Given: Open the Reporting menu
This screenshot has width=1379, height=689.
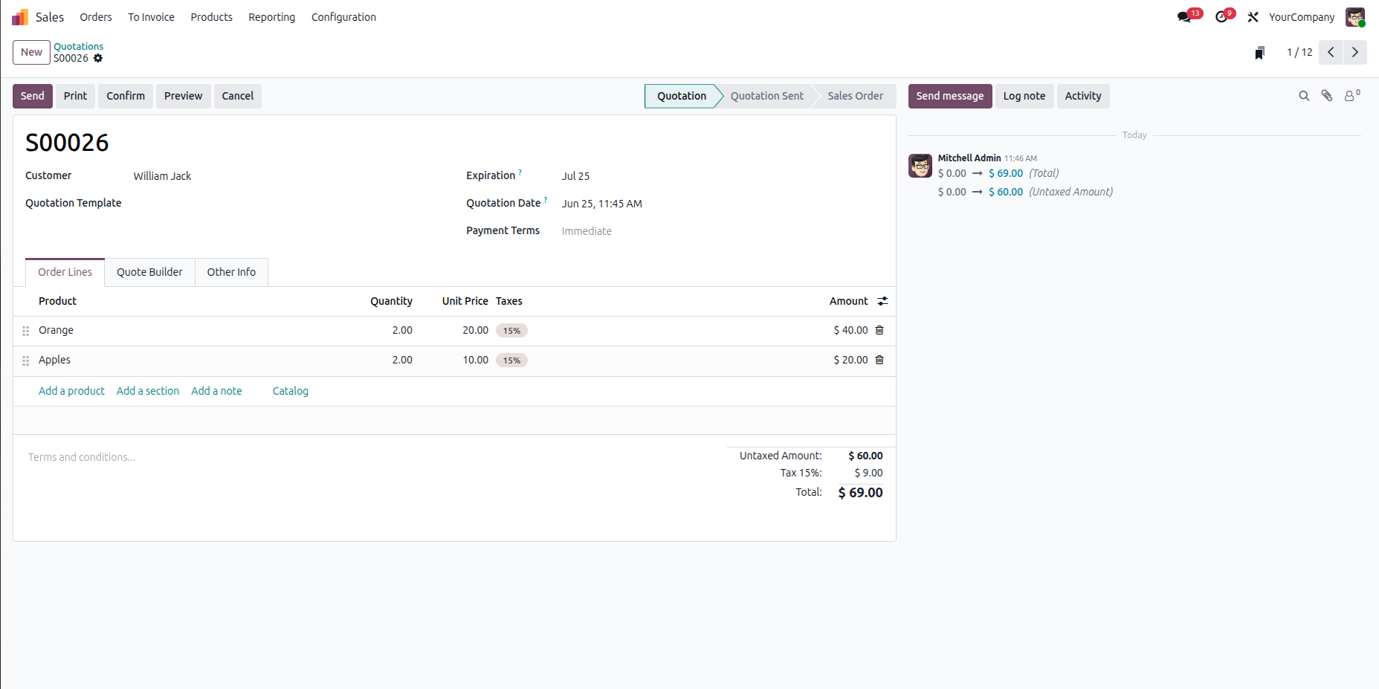Looking at the screenshot, I should coord(271,17).
